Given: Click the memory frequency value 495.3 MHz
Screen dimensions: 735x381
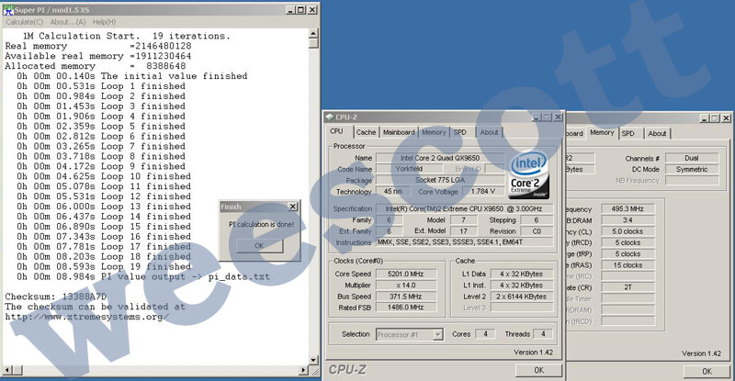Looking at the screenshot, I should (628, 209).
